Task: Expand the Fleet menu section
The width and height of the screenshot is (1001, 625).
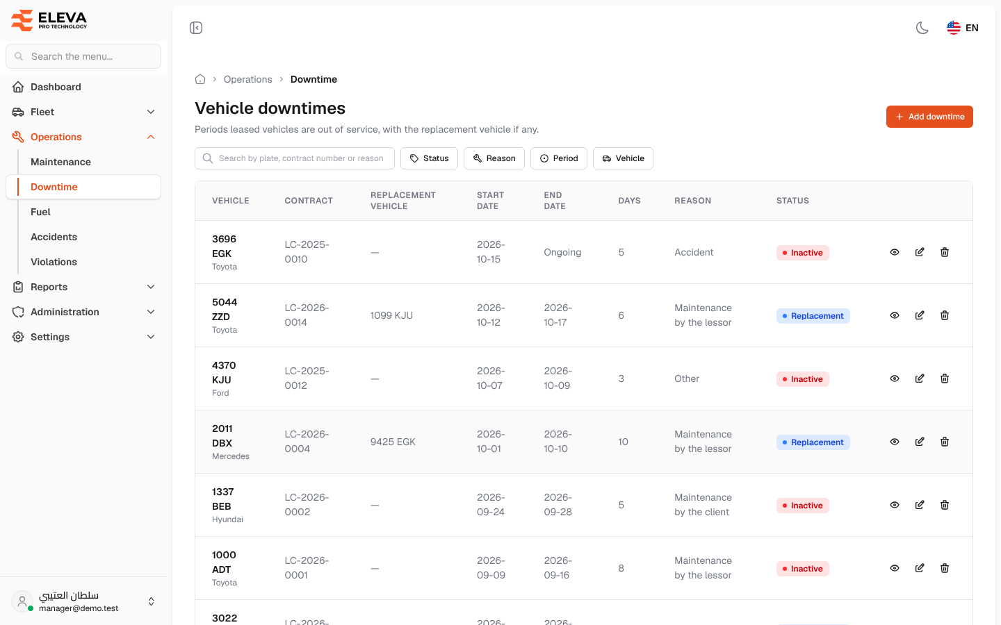Action: point(83,112)
